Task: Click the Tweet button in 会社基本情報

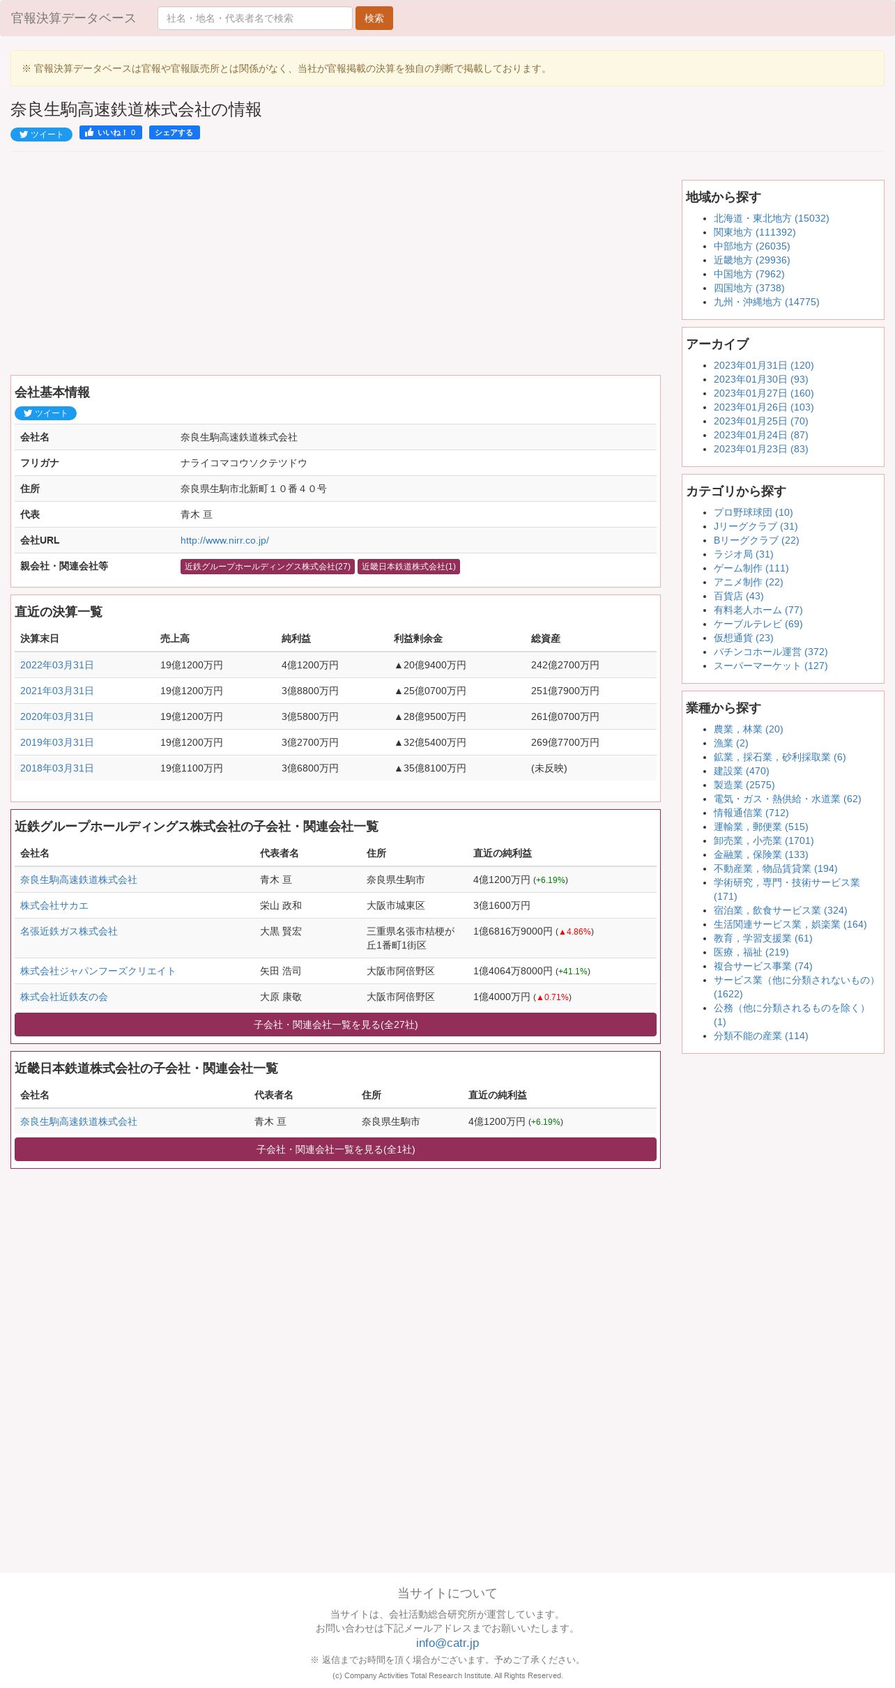Action: [45, 413]
